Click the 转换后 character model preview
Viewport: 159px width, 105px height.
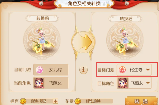(125, 41)
